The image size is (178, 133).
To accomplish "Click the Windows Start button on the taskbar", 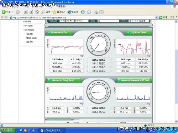I will pos(8,130).
